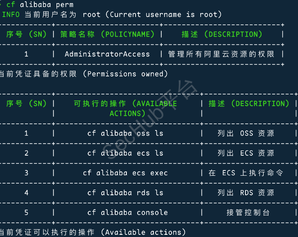Click the AdministratorAccess policy name cell
This screenshot has width=298, height=237.
(107, 54)
